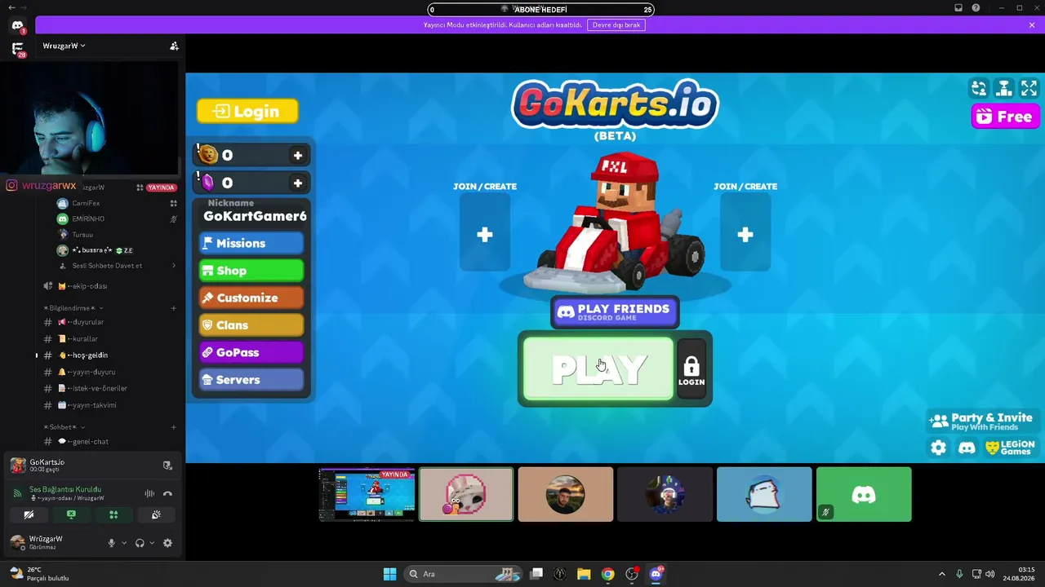Image resolution: width=1045 pixels, height=587 pixels.
Task: Open the Activities launcher button
Action: click(113, 514)
